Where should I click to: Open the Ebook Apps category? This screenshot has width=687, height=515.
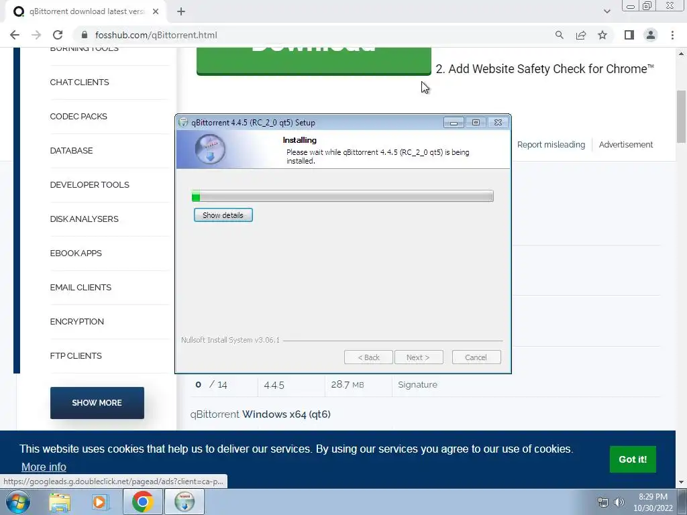point(76,253)
